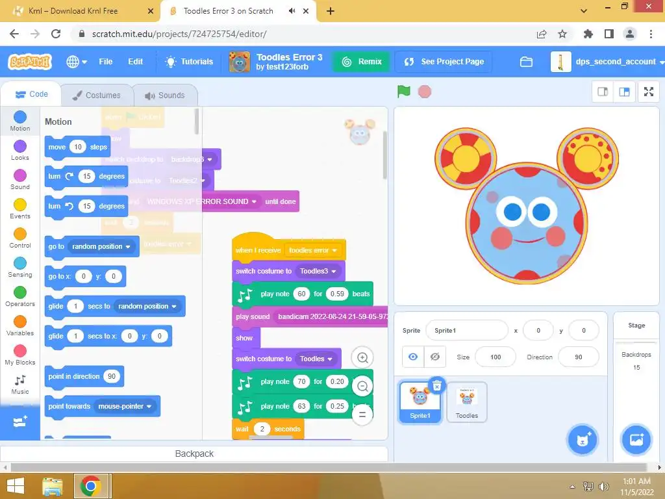The width and height of the screenshot is (665, 499).
Task: Click the sprite y position field
Action: tap(584, 331)
